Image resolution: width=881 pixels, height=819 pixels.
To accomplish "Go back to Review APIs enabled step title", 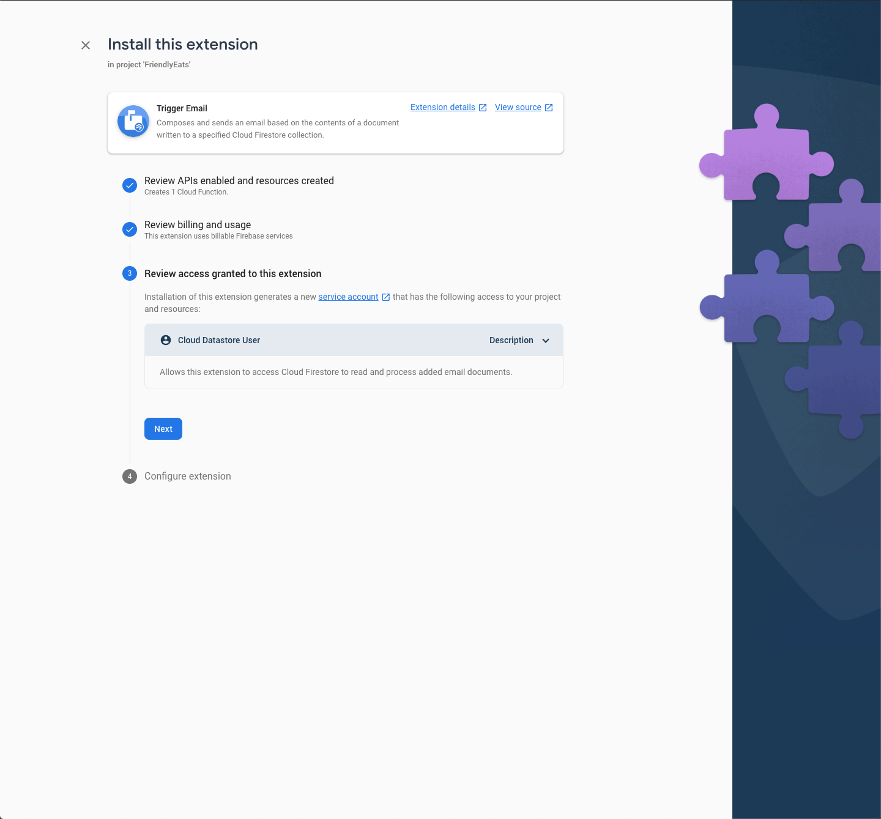I will [239, 181].
